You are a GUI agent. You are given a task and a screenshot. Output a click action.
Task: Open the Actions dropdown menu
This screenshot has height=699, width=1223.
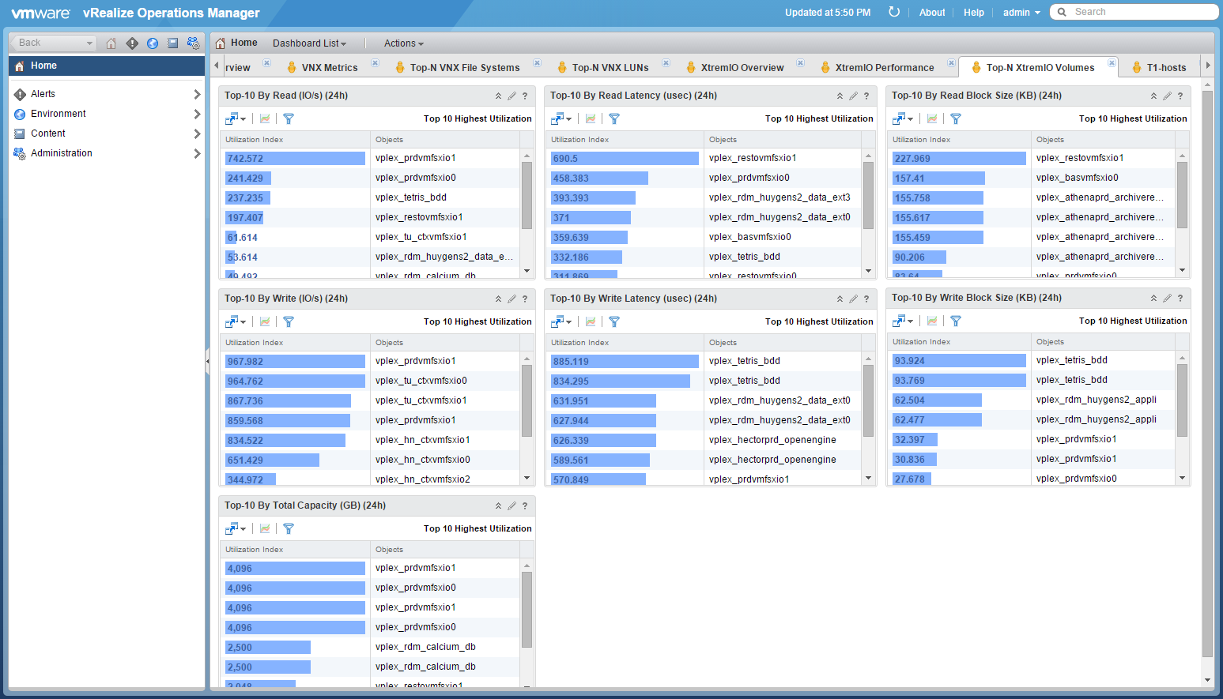tap(404, 43)
